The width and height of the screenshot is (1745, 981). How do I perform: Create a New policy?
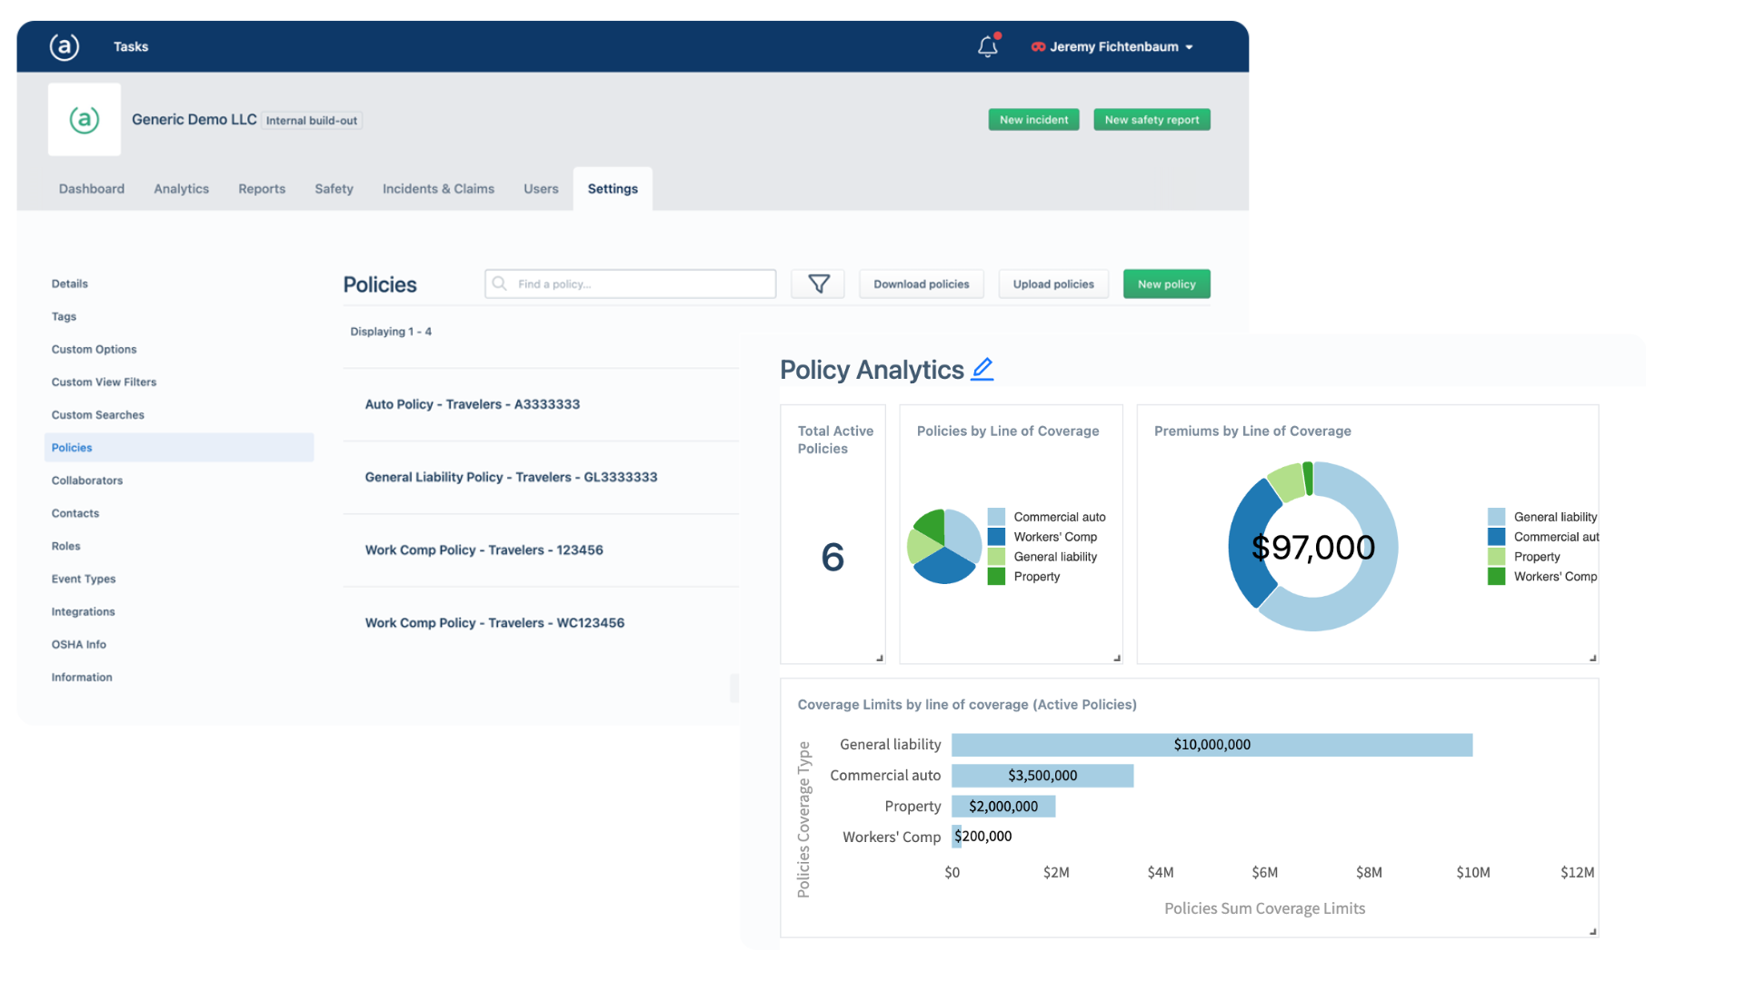(1166, 284)
